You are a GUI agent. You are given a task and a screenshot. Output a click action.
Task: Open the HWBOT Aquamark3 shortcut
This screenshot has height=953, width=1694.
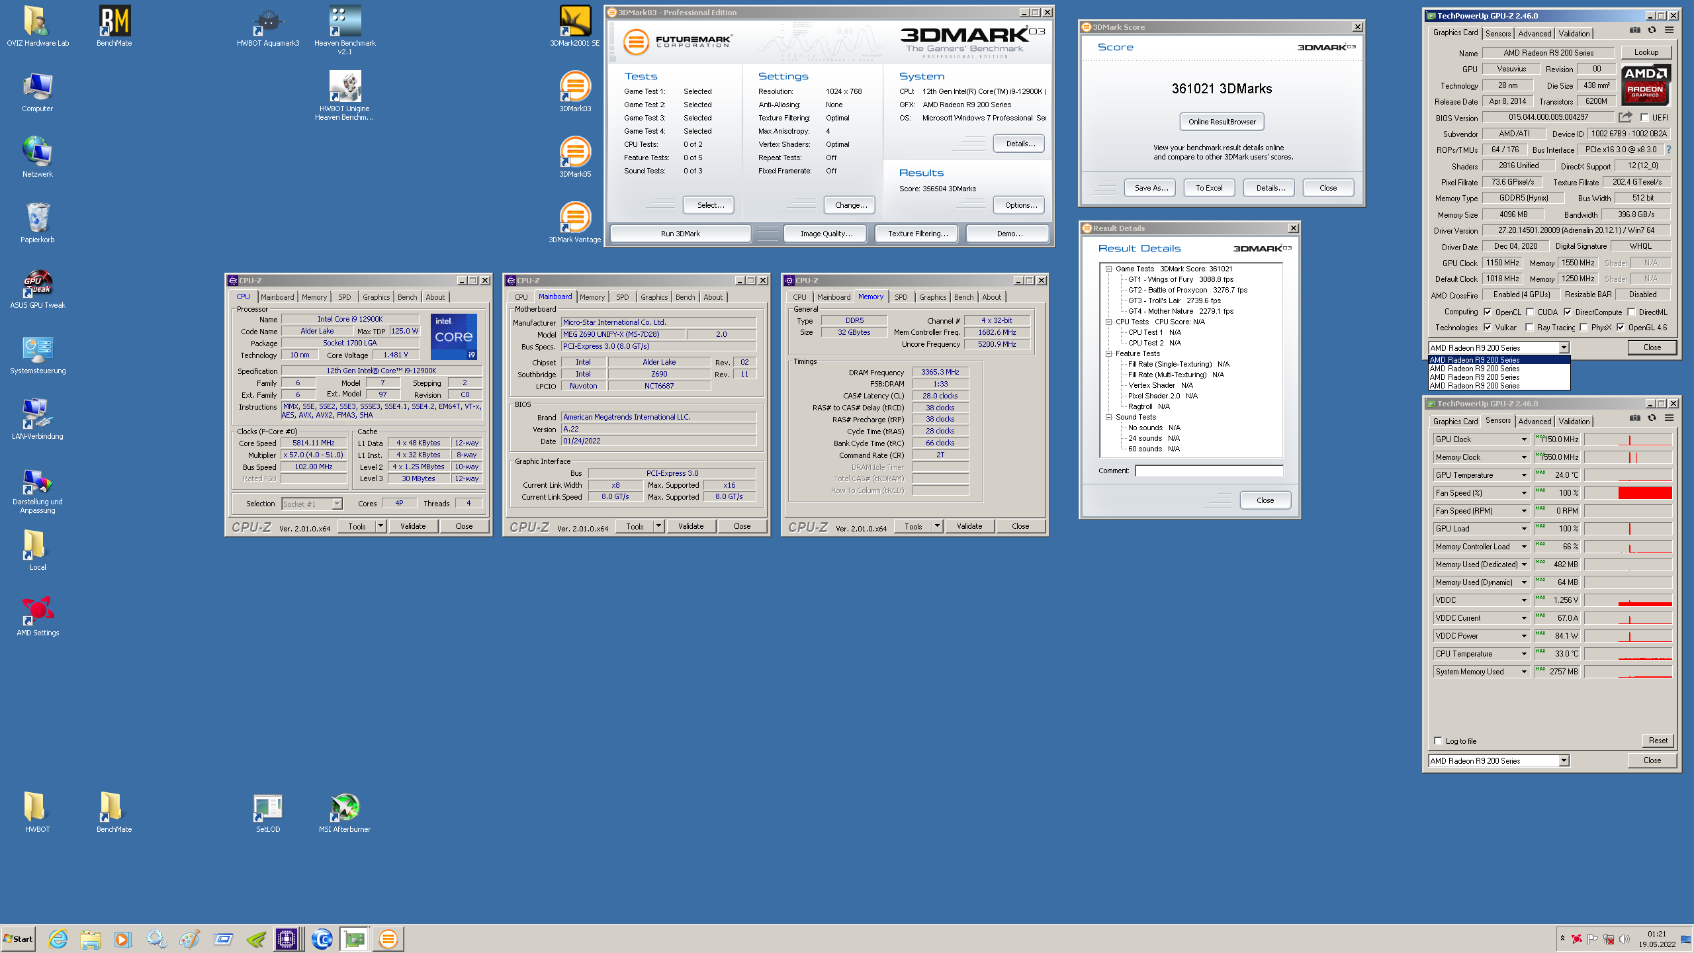point(268,26)
